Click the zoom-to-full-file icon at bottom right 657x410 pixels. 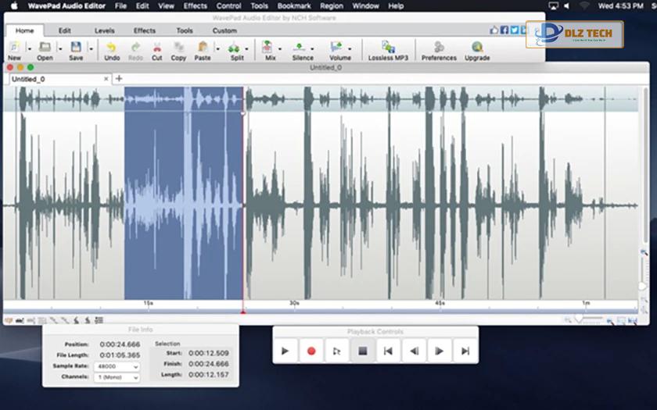632,321
